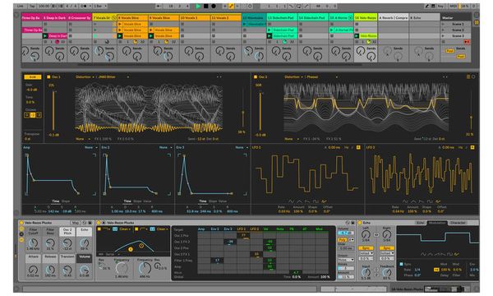Image resolution: width=493 pixels, height=296 pixels.
Task: Toggle Echo device activator
Action: [x=361, y=223]
